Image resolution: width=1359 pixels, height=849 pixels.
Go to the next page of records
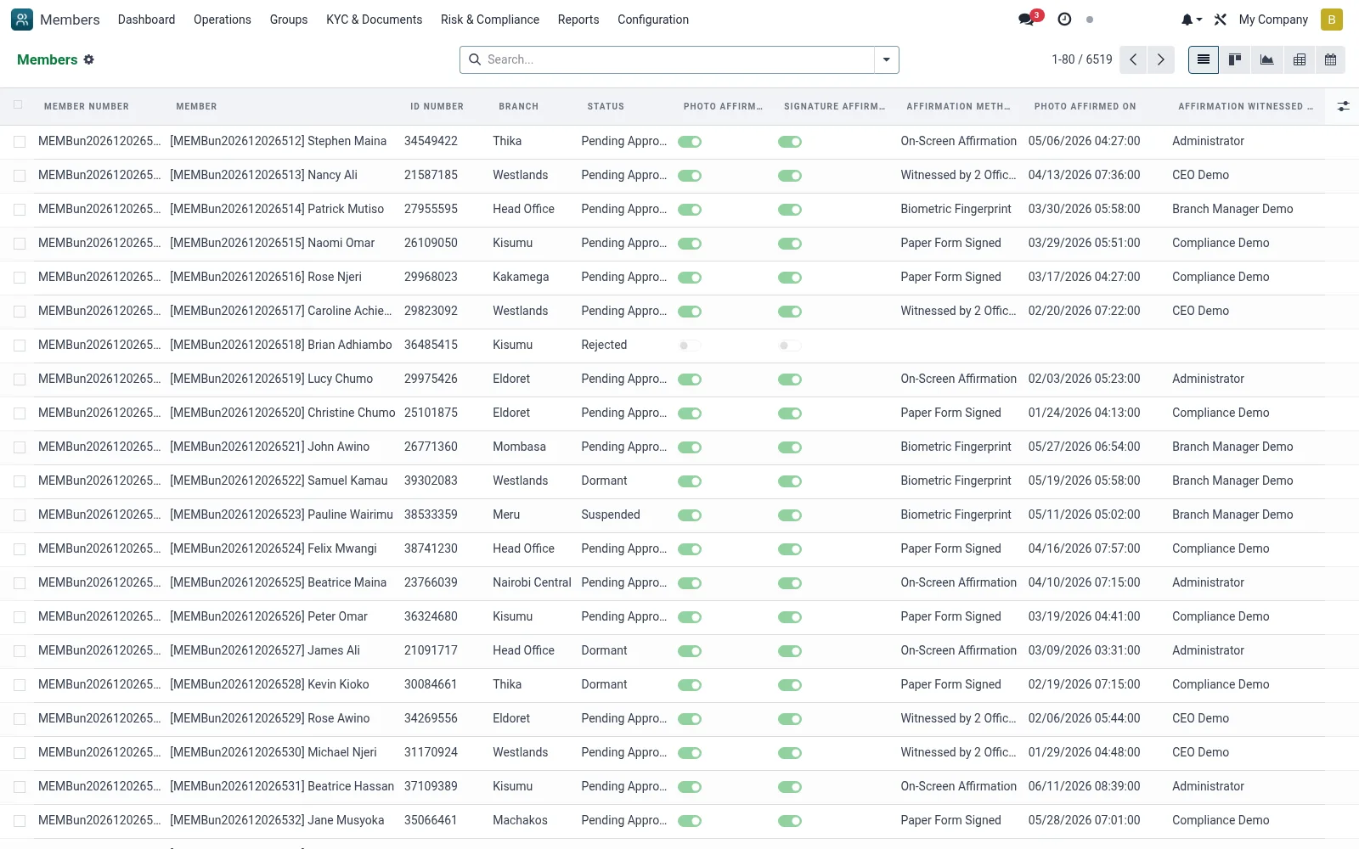click(x=1160, y=59)
